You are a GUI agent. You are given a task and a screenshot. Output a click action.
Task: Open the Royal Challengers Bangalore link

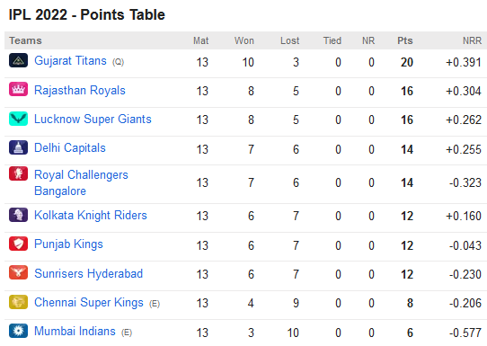pos(81,183)
